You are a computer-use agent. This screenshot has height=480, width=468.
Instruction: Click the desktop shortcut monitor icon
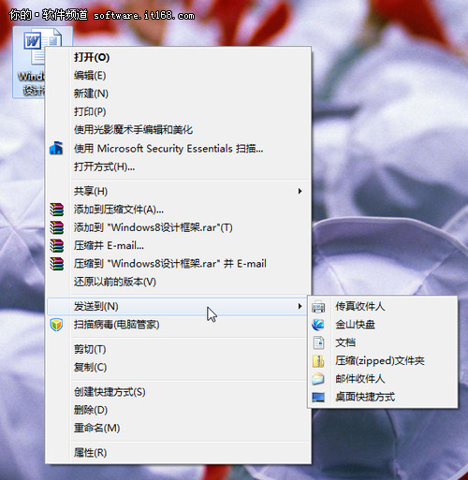coord(318,397)
